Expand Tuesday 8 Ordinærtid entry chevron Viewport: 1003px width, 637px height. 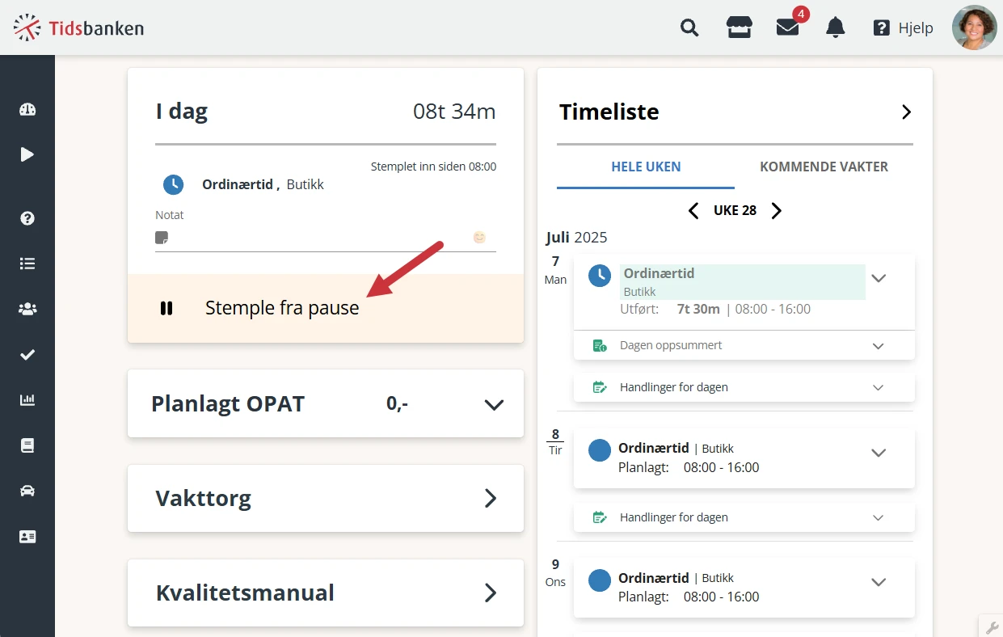879,453
